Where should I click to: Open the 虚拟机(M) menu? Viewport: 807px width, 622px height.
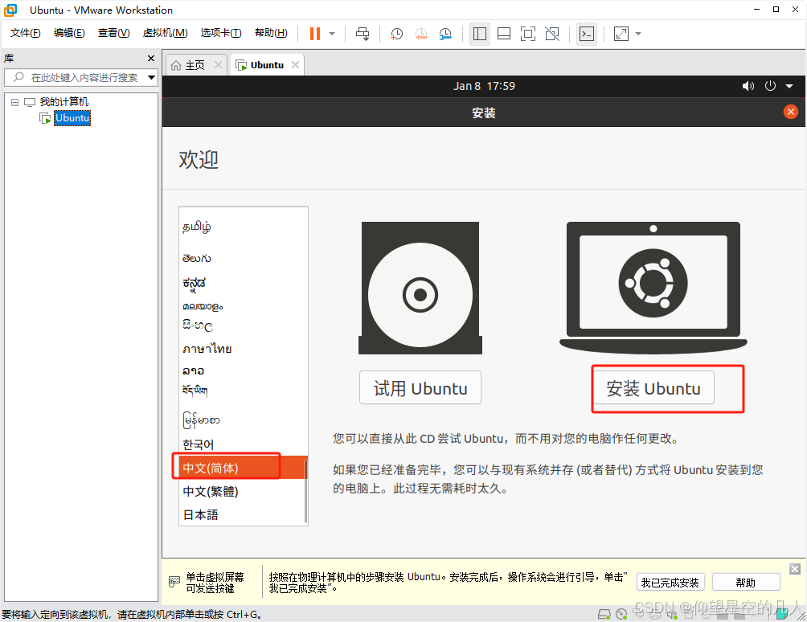[165, 33]
